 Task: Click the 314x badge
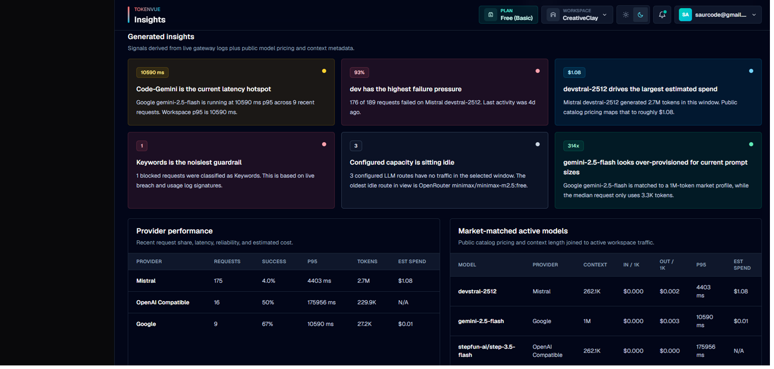[x=573, y=146]
